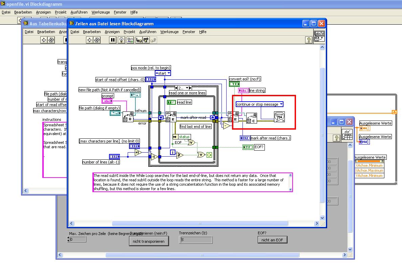Click the VI icon in window's upper right corner

click(x=319, y=36)
